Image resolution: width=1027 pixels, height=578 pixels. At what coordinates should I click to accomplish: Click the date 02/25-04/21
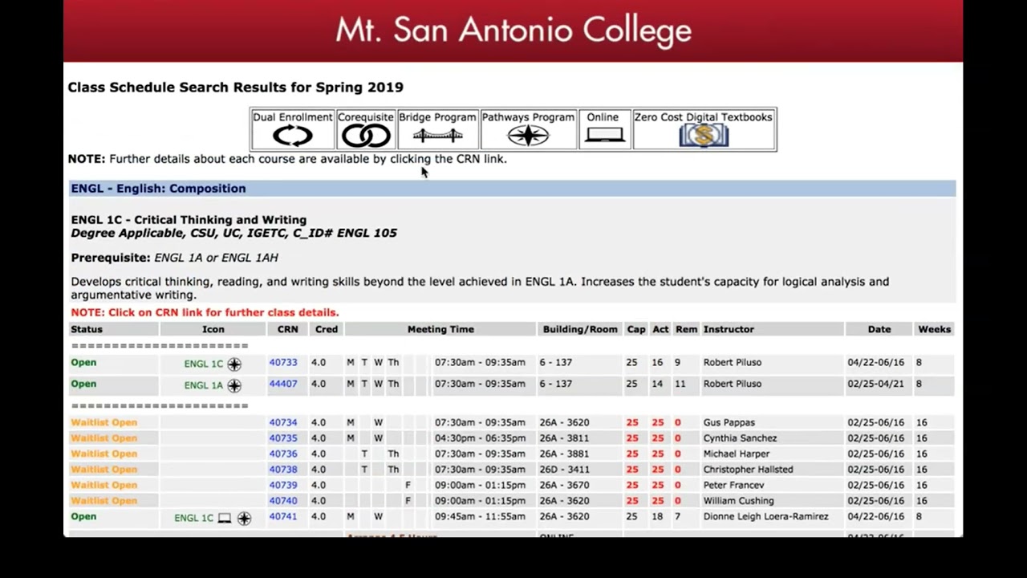[x=876, y=384]
